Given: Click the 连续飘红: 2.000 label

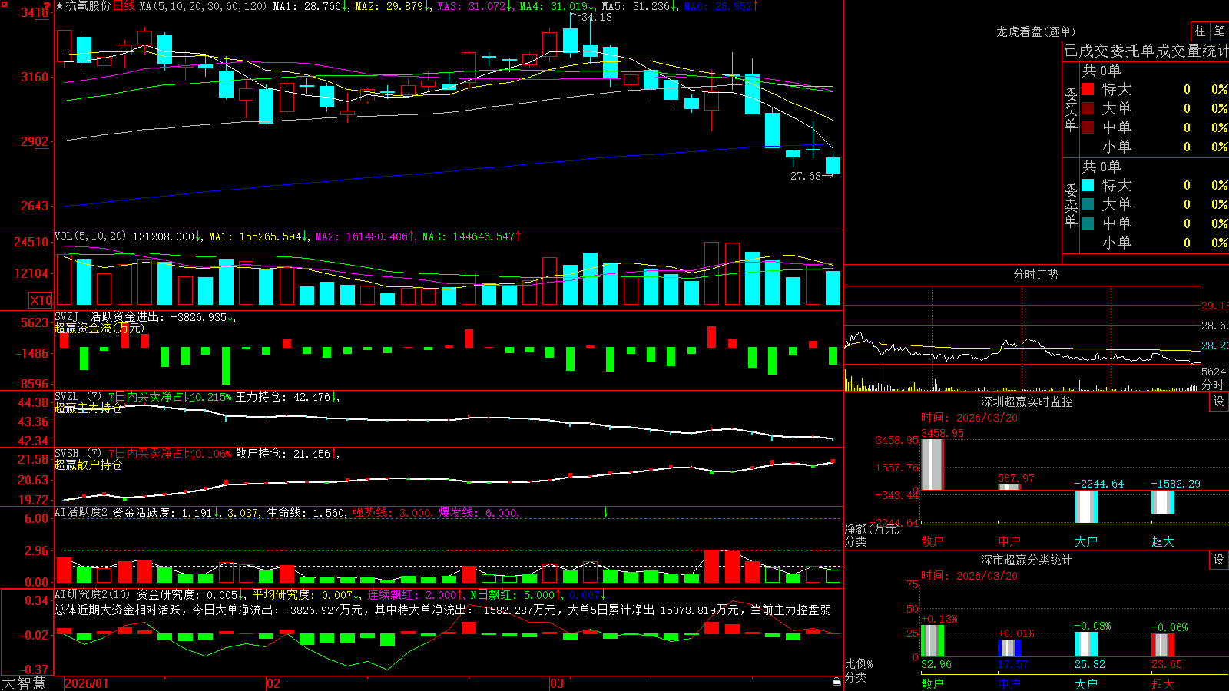Looking at the screenshot, I should [412, 594].
